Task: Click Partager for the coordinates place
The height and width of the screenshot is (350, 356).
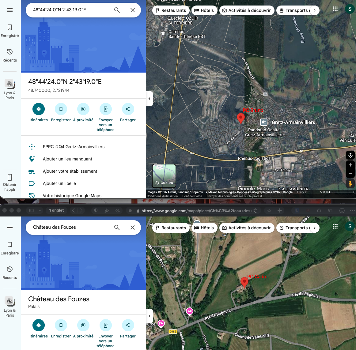Action: pos(128,113)
